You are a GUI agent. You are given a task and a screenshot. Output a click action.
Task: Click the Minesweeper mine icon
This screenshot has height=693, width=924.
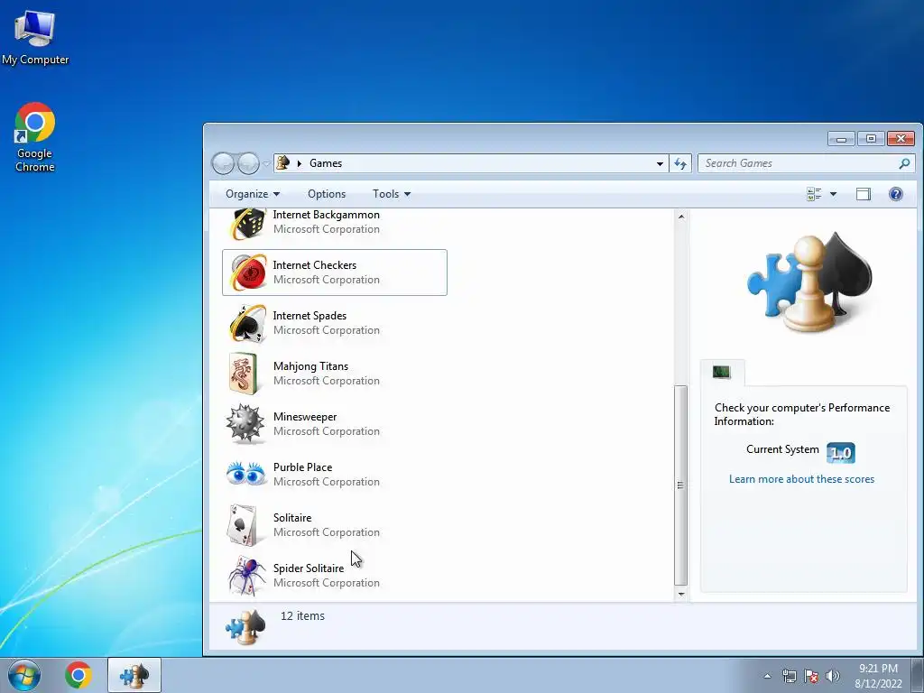[245, 424]
